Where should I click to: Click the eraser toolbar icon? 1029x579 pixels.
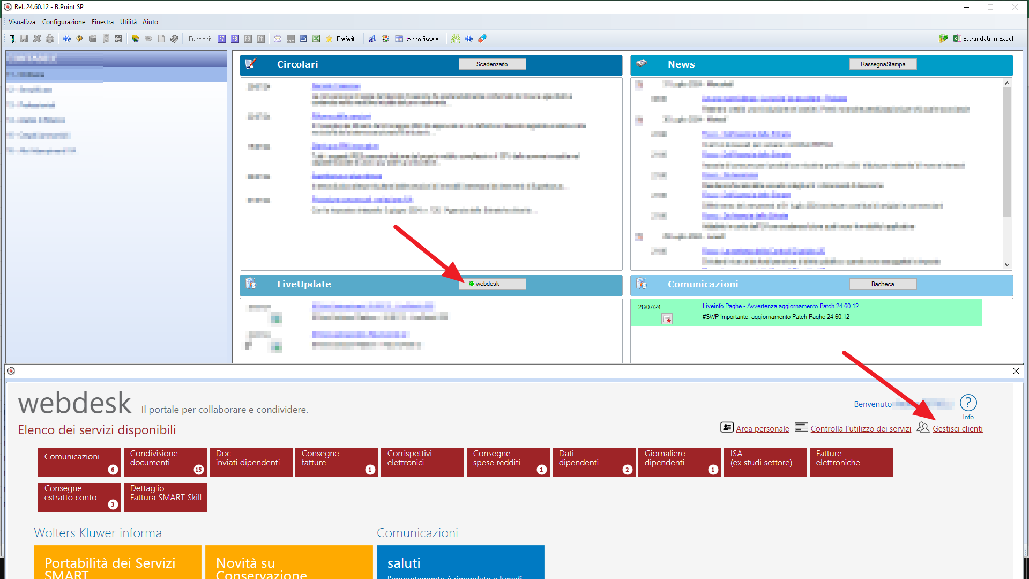482,39
